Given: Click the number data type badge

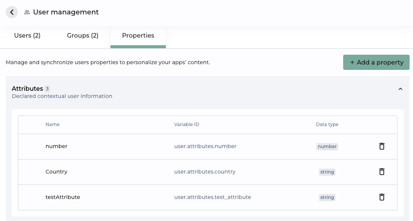Looking at the screenshot, I should point(327,147).
